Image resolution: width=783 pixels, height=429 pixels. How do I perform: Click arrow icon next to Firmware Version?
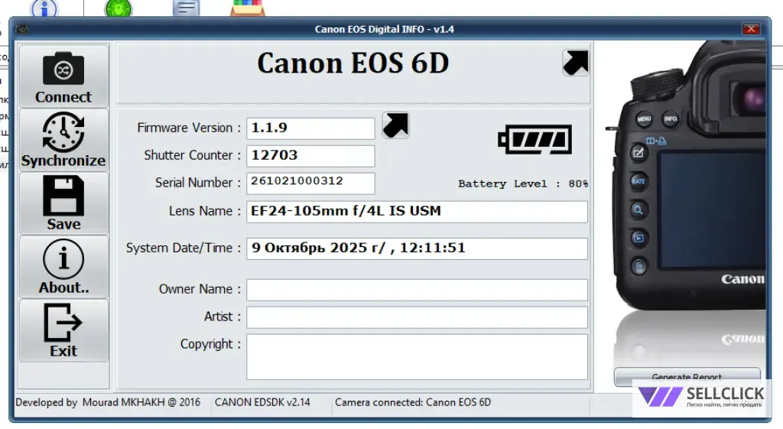click(395, 125)
